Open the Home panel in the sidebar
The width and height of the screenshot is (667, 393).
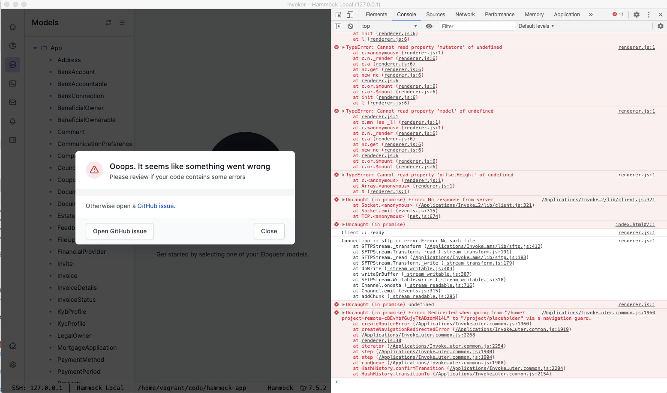tap(12, 27)
